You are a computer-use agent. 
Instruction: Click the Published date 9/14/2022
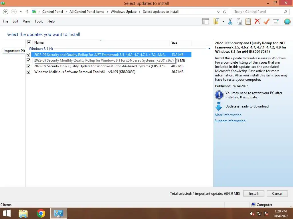coord(240,86)
